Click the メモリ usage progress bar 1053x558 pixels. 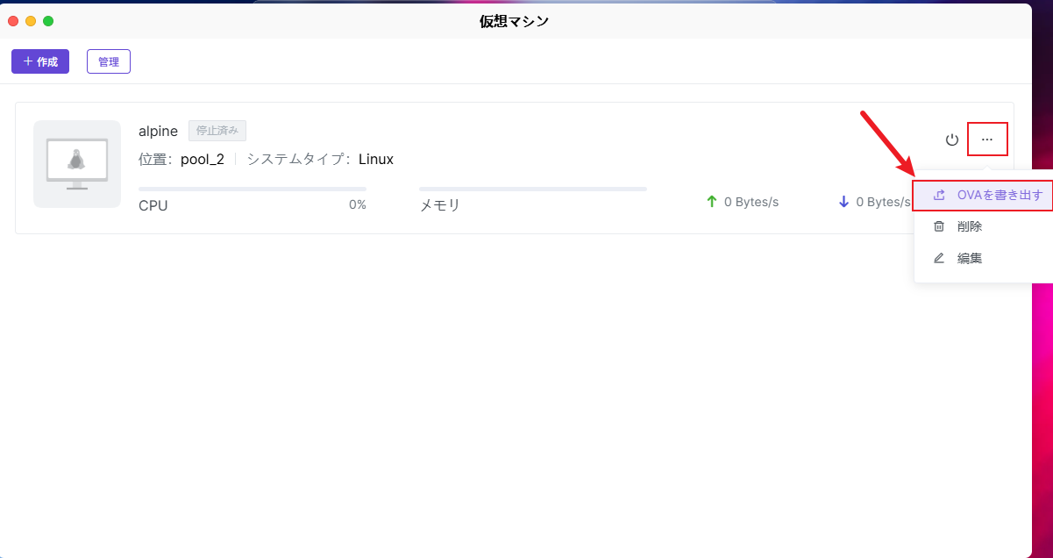click(532, 189)
